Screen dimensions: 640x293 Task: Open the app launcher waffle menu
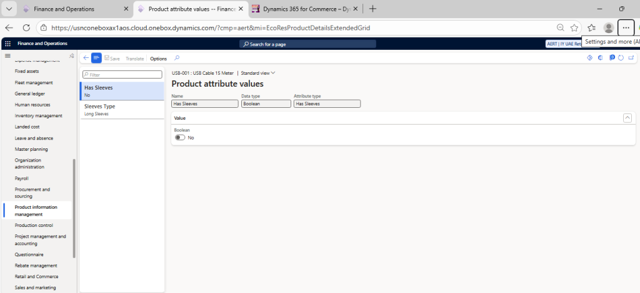tap(7, 44)
